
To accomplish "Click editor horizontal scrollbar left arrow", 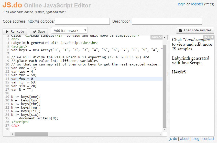I will [x=12, y=134].
